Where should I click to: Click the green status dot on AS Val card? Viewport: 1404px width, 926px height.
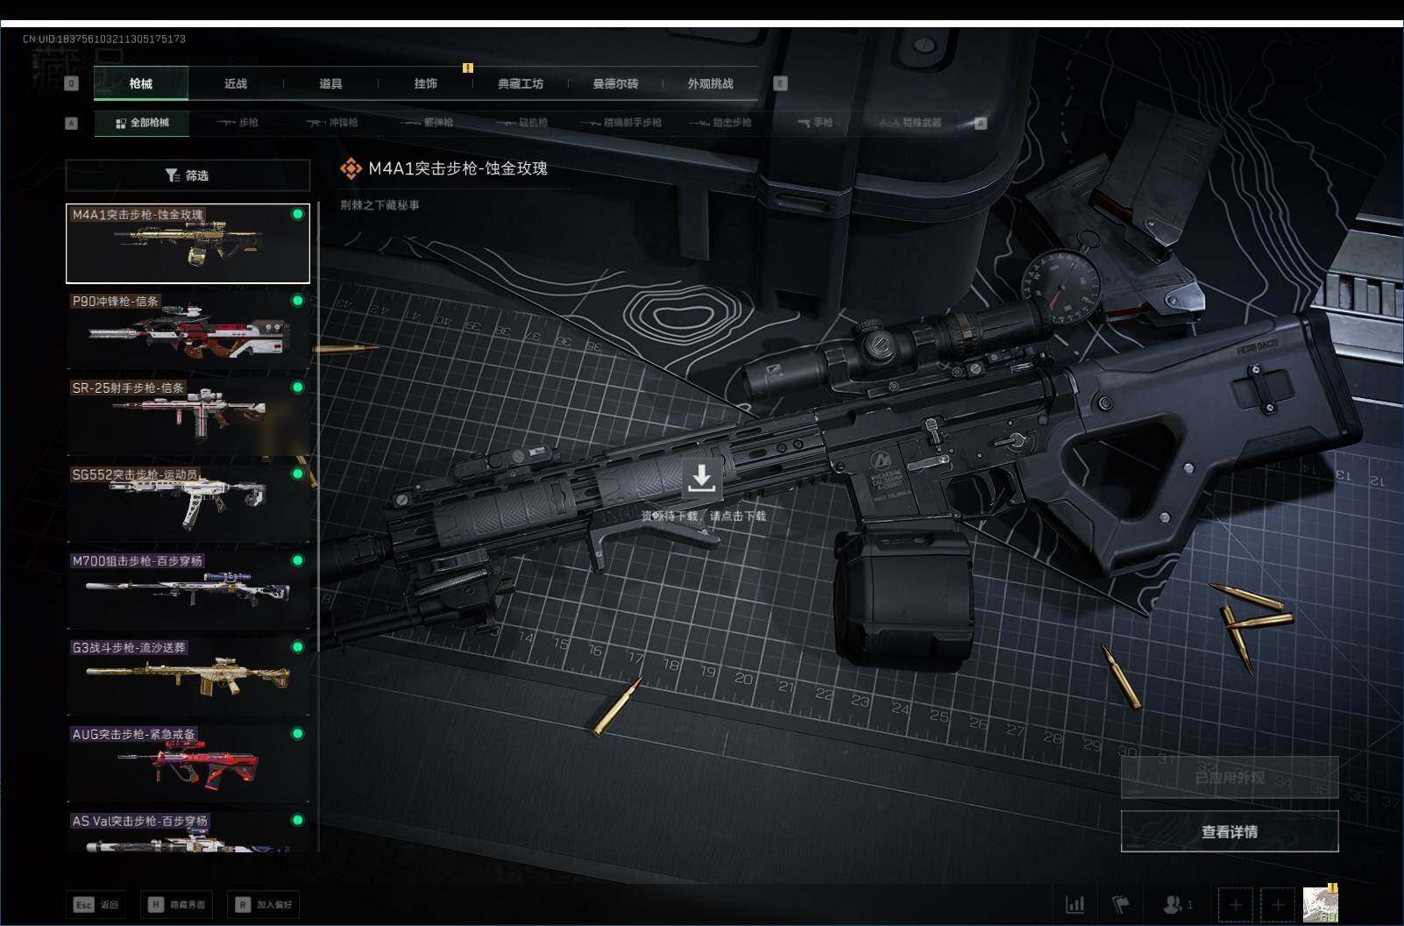pyautogui.click(x=298, y=820)
